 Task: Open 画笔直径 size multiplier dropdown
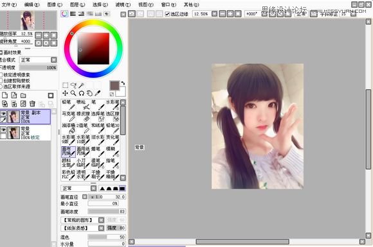pyautogui.click(x=84, y=197)
